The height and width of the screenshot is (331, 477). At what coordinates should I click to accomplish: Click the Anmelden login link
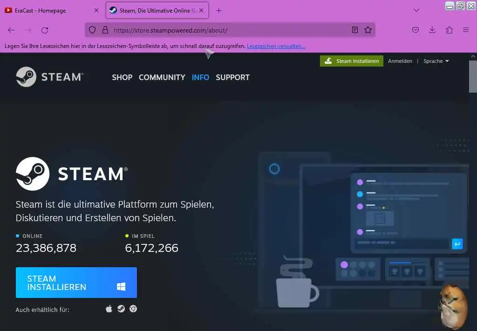[400, 61]
